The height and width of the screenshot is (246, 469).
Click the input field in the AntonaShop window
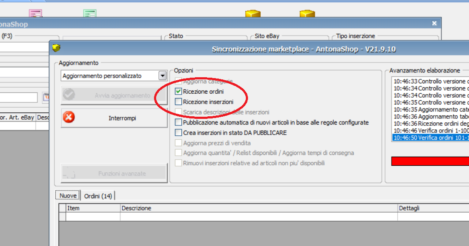[x=19, y=97]
